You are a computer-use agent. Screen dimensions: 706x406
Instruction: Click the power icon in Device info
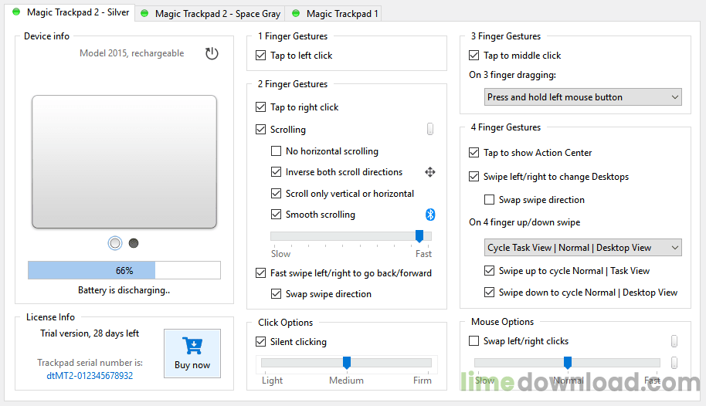[x=212, y=53]
